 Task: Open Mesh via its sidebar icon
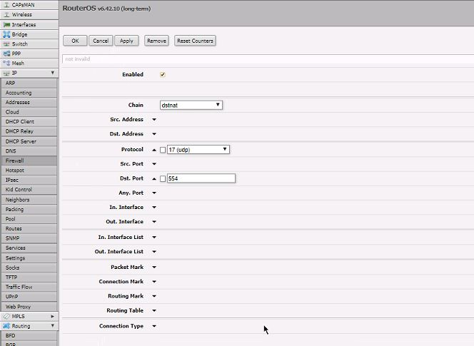tap(6, 63)
